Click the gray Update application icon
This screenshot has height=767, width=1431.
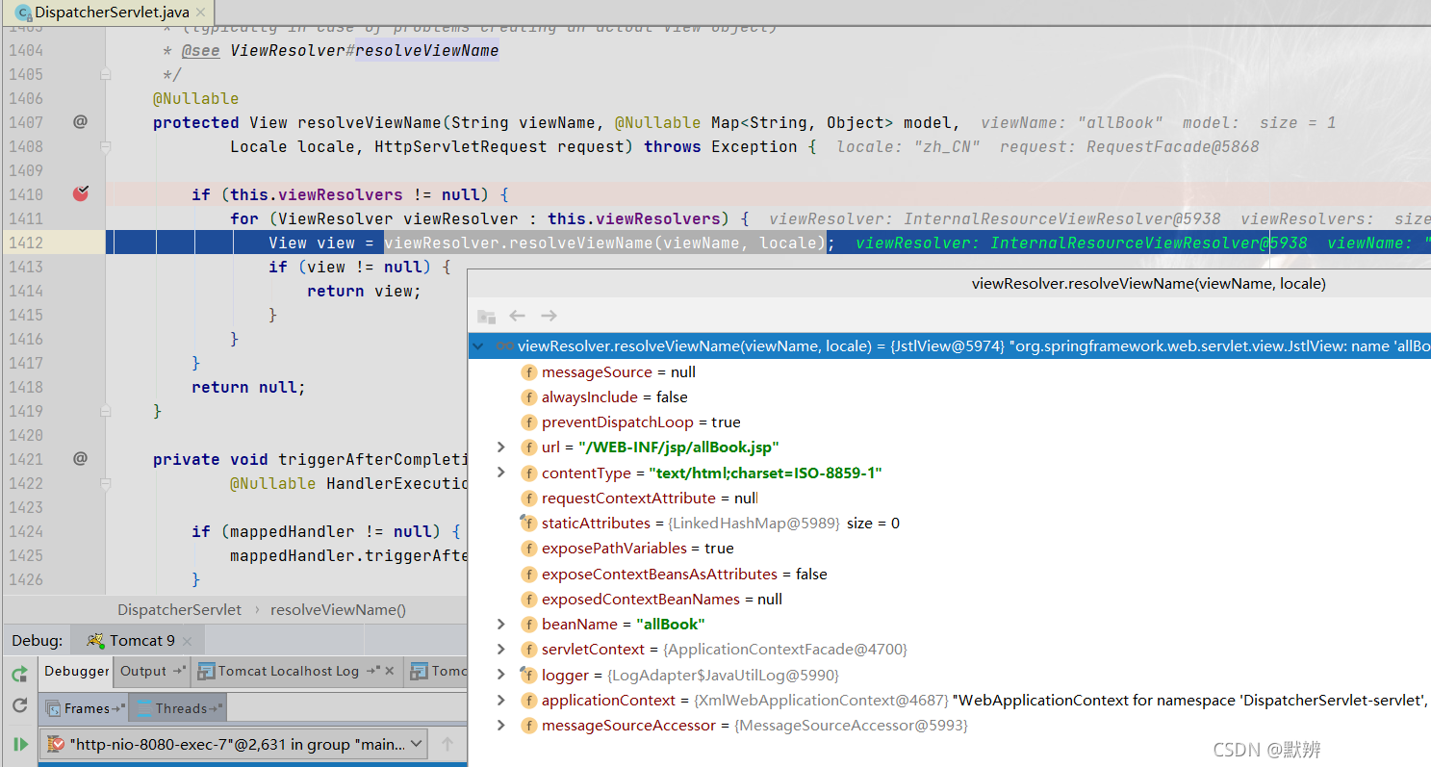click(x=19, y=707)
